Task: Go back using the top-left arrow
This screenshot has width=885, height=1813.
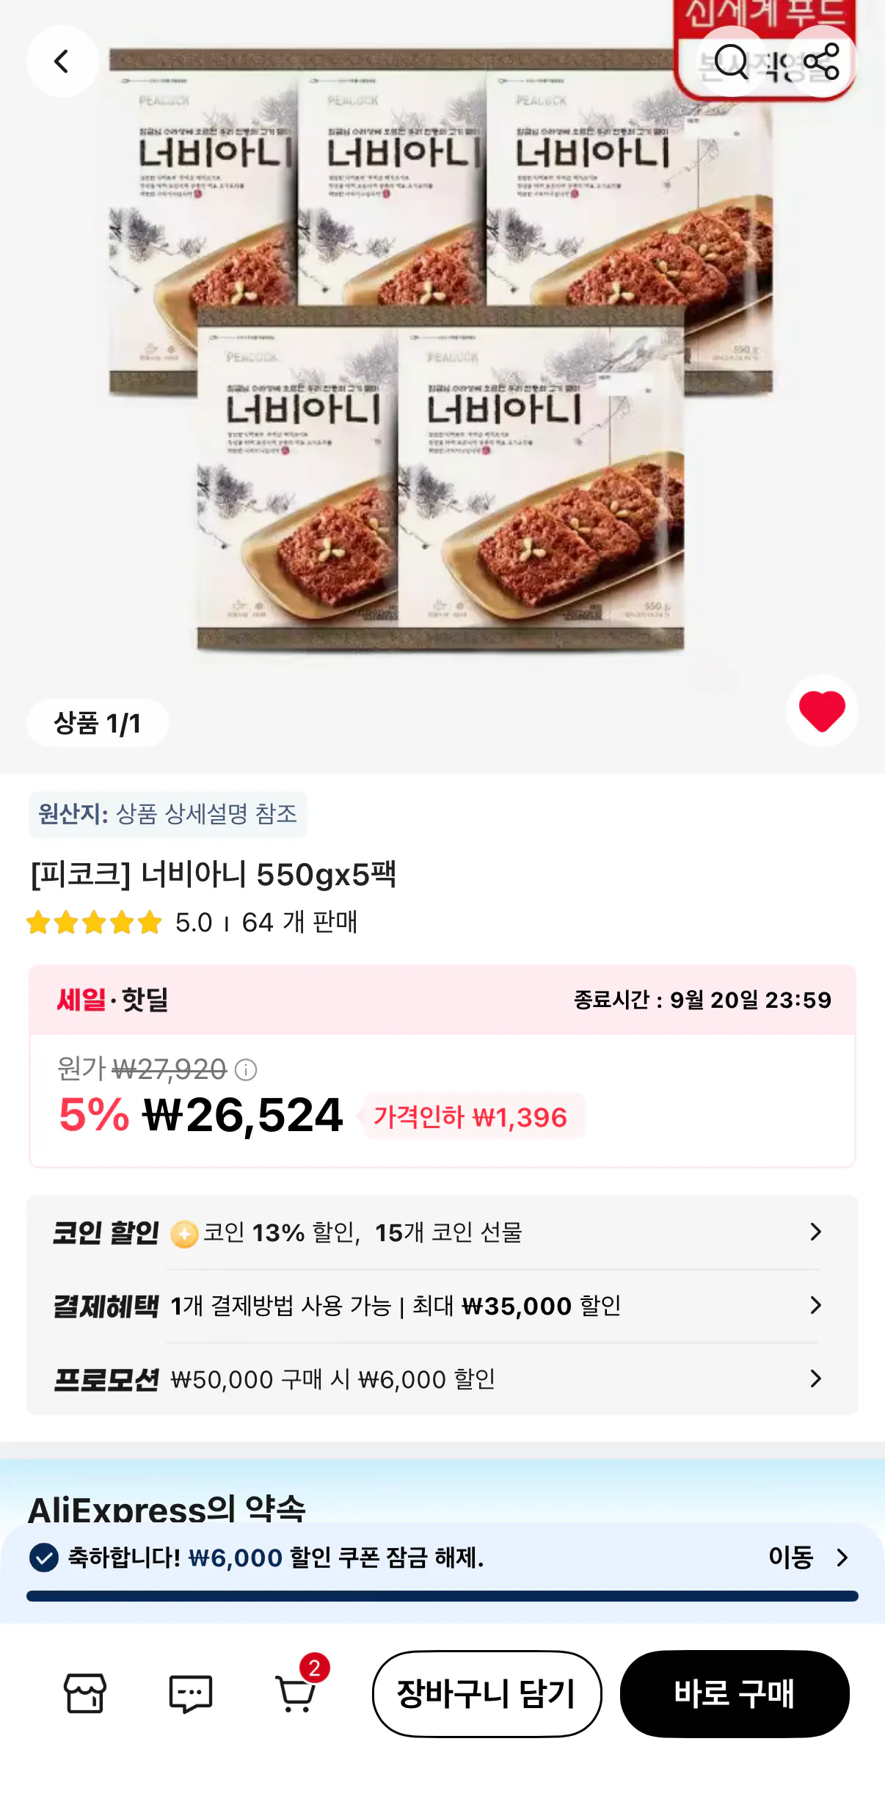Action: pos(62,62)
